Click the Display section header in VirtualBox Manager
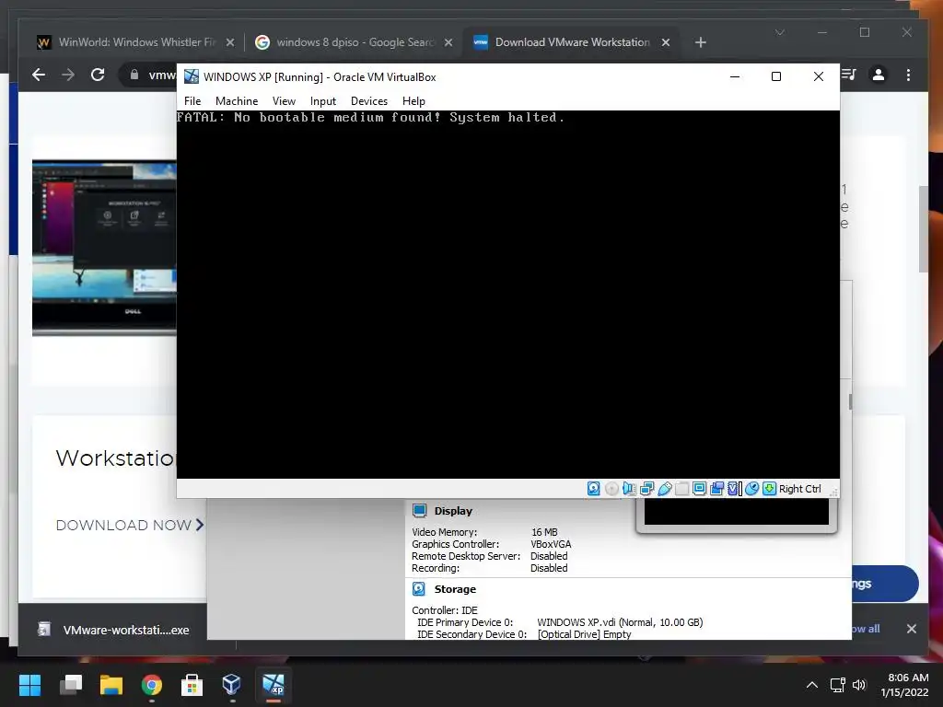 pos(453,511)
